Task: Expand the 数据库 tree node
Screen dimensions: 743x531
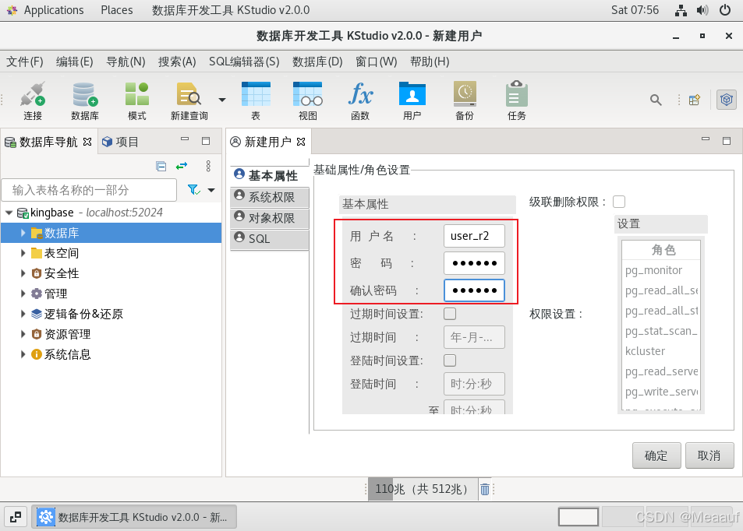Action: [x=23, y=232]
